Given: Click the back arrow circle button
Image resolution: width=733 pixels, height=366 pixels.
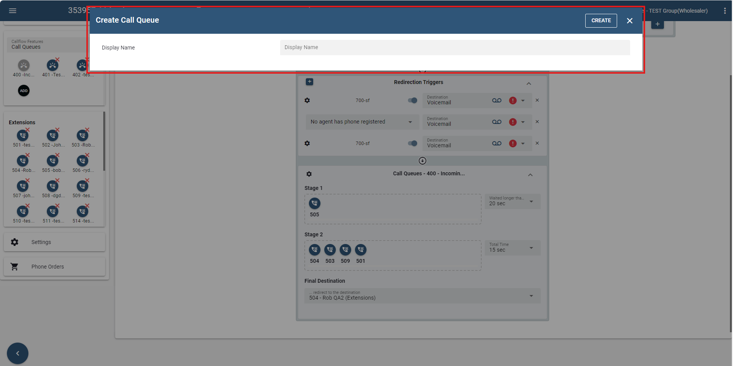Looking at the screenshot, I should [x=18, y=353].
